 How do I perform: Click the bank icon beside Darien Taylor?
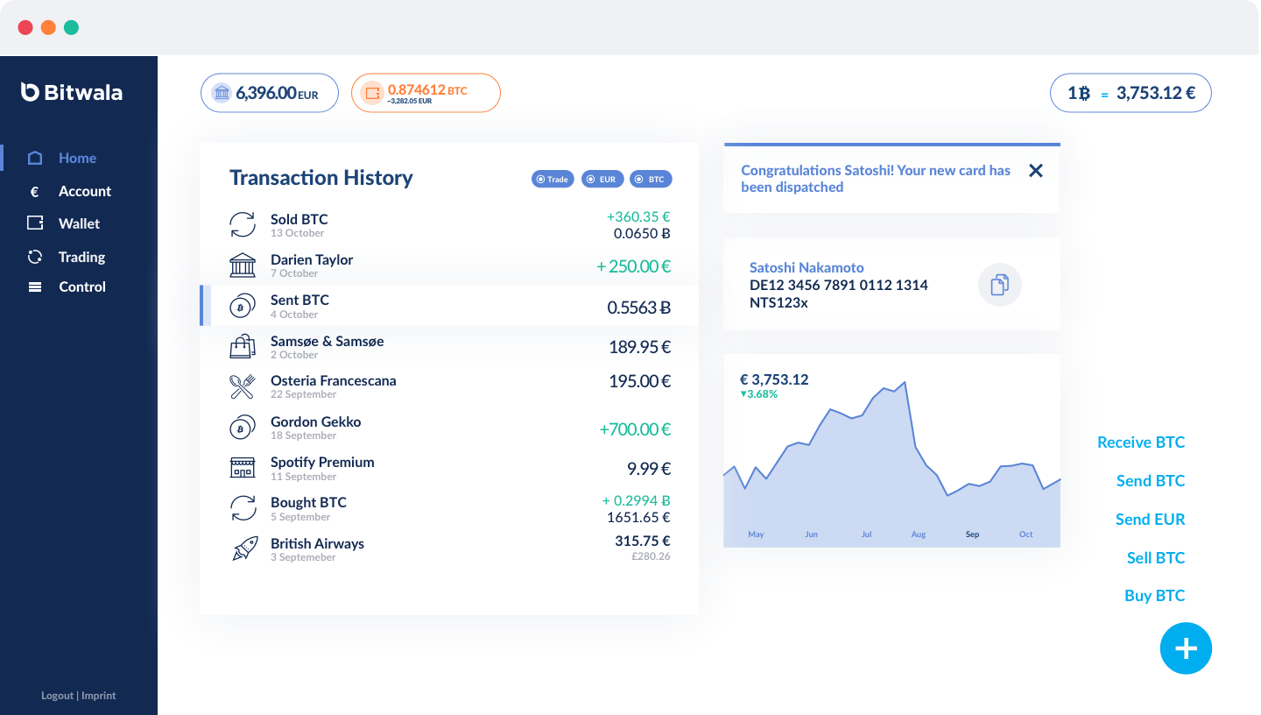point(243,265)
